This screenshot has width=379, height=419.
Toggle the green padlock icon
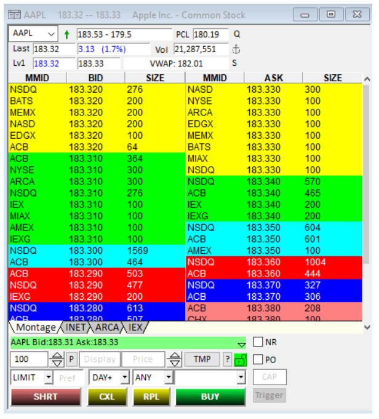(240, 359)
